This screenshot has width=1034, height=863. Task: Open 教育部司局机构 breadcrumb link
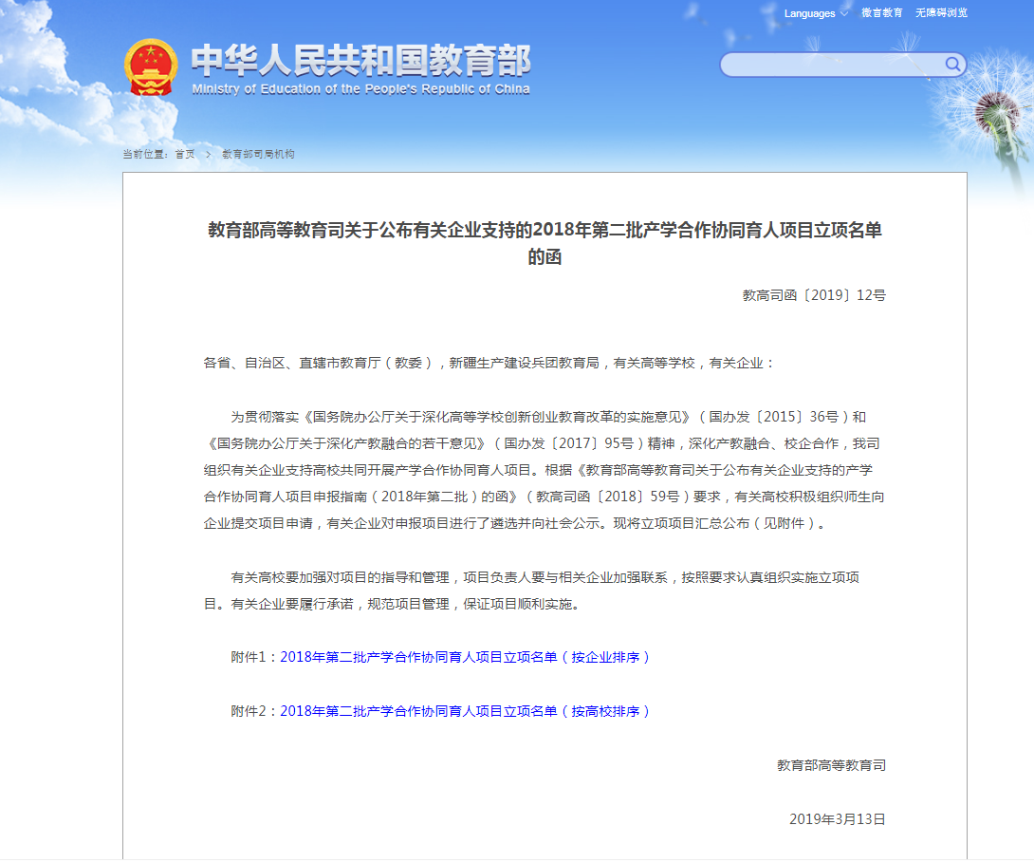click(x=258, y=154)
